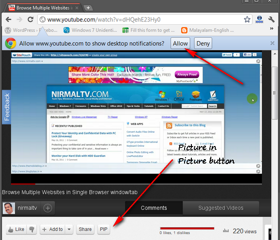
Task: Open a new browser tab
Action: point(88,8)
